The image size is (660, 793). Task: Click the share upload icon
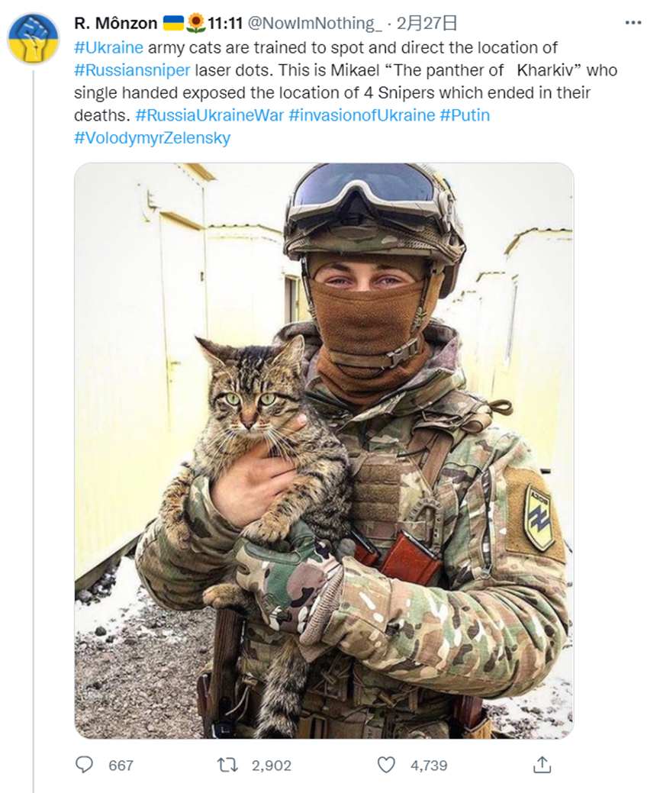[x=542, y=765]
